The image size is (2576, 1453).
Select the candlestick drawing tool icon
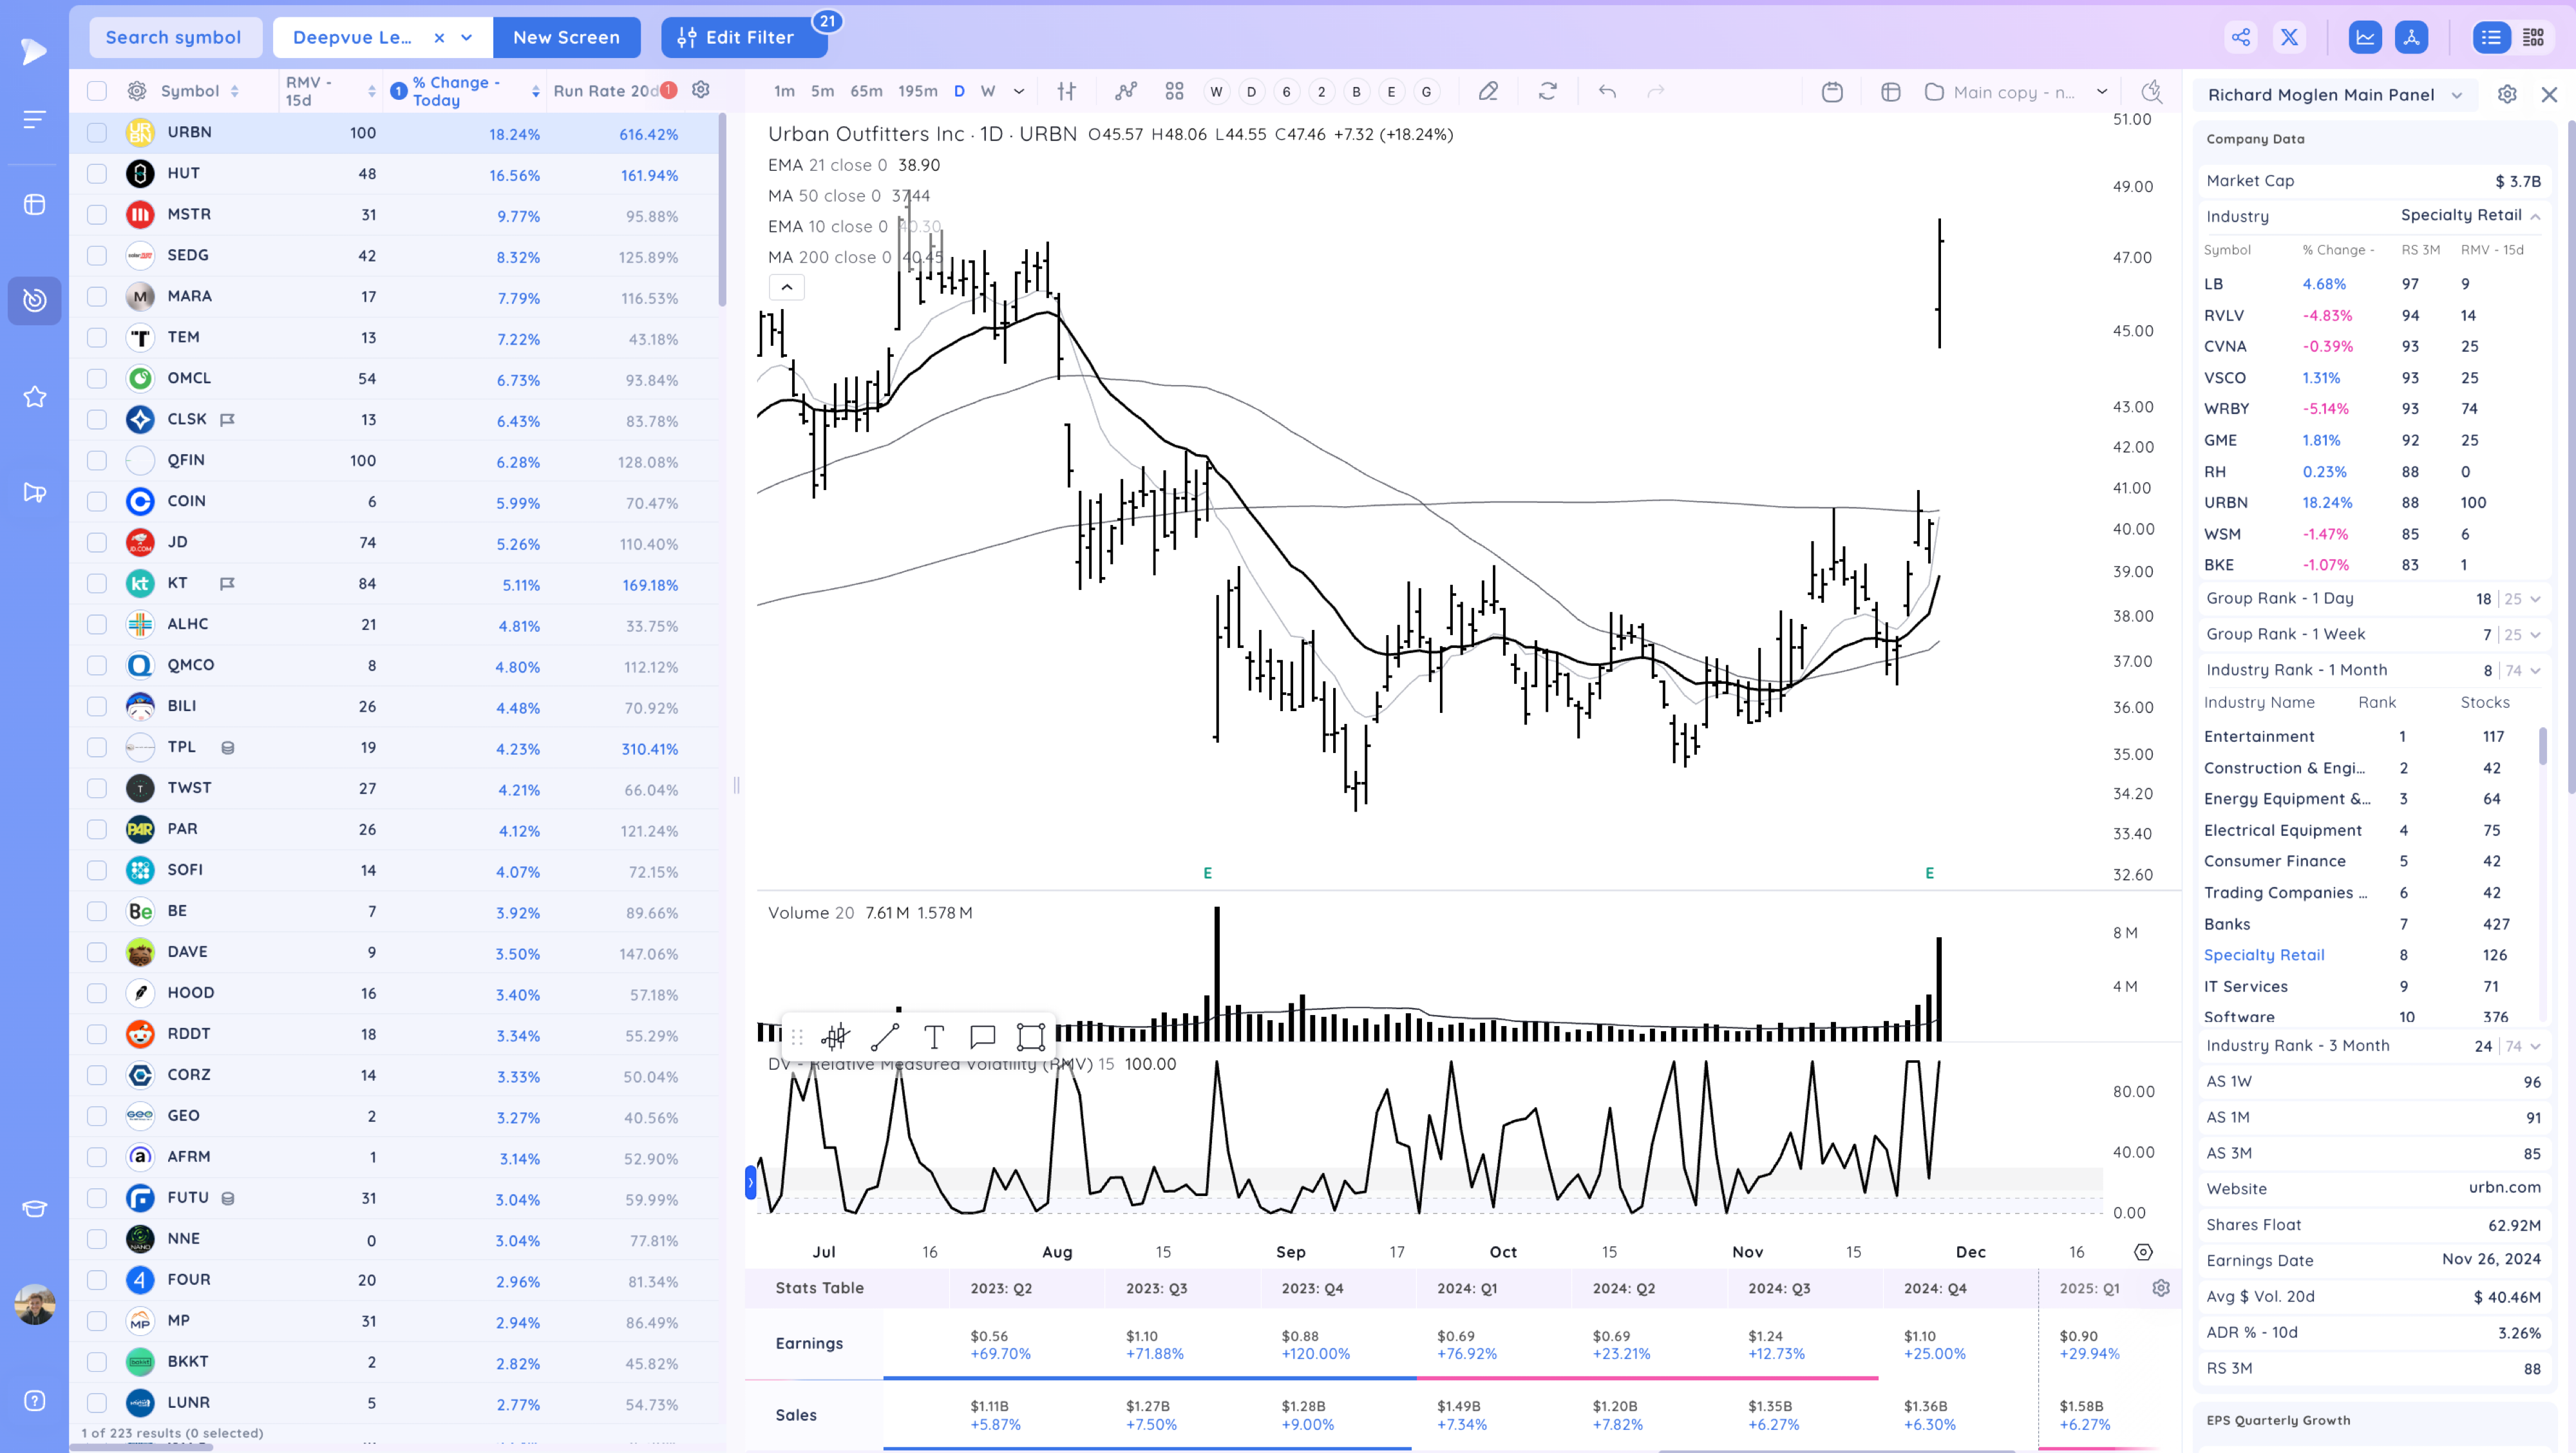835,1036
